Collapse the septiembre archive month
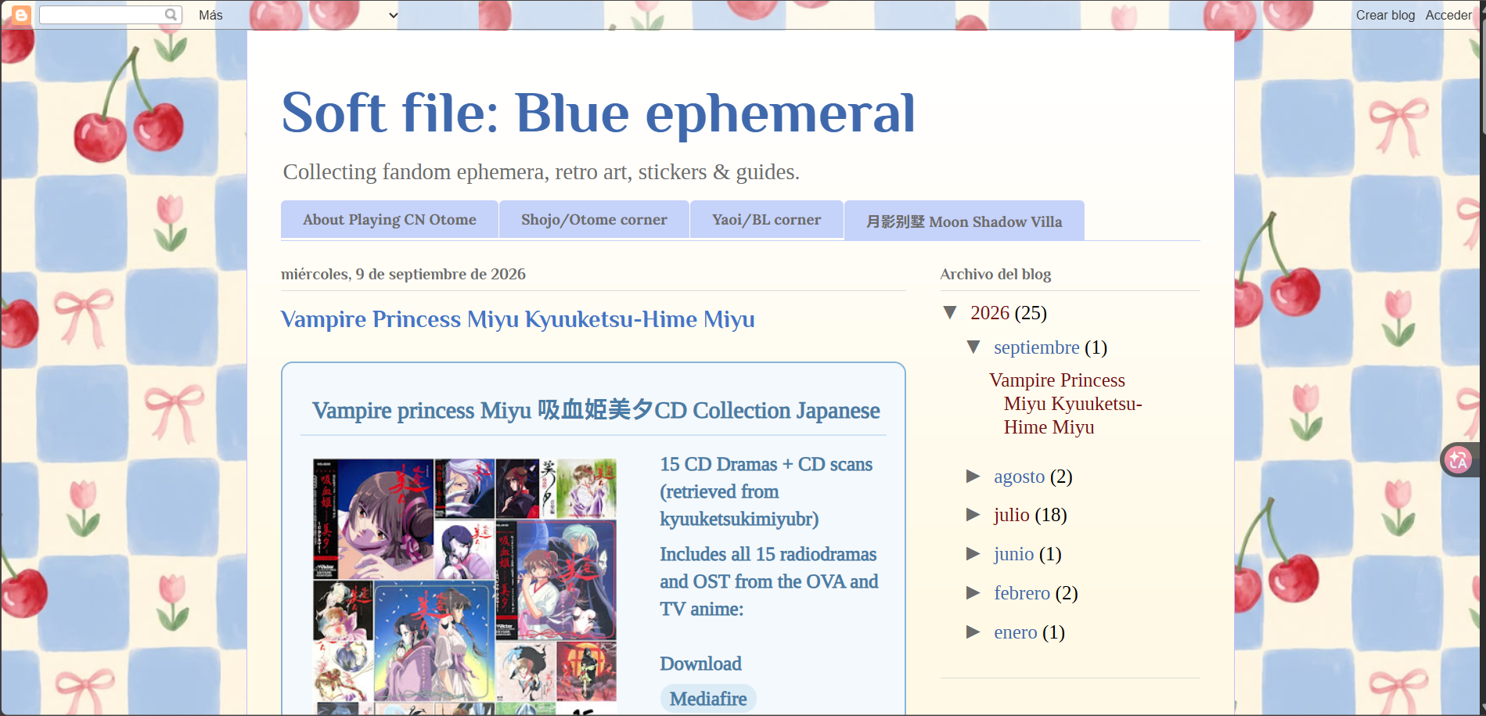The image size is (1486, 716). [x=974, y=347]
